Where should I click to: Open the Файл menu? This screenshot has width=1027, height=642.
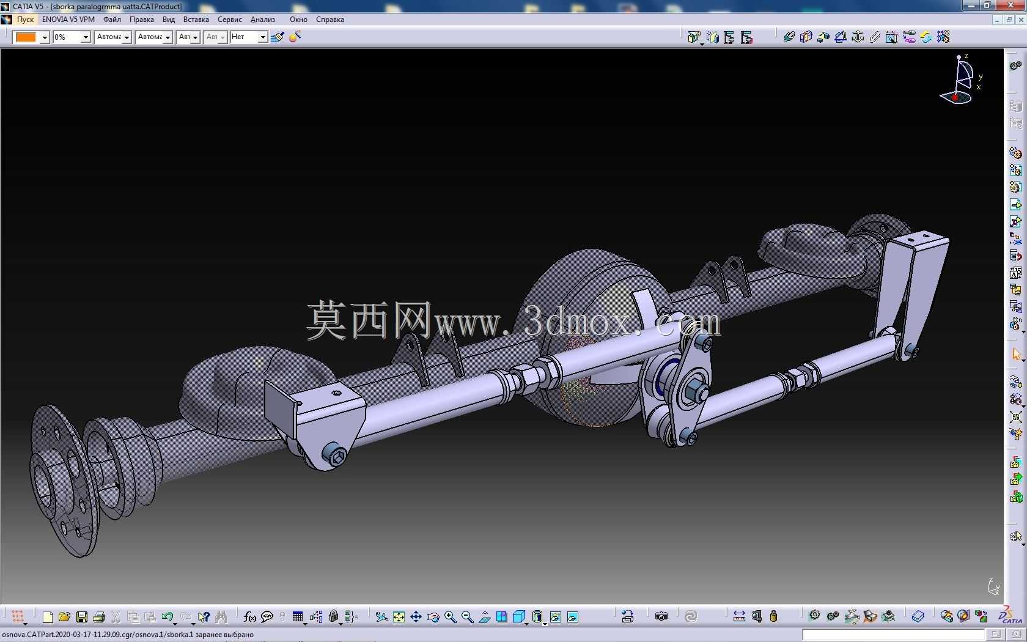click(x=112, y=20)
